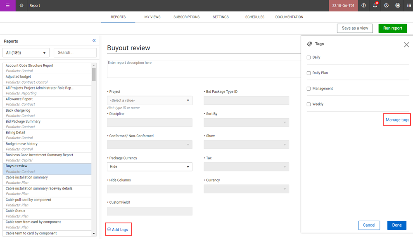Open the Show dropdown

click(246, 145)
